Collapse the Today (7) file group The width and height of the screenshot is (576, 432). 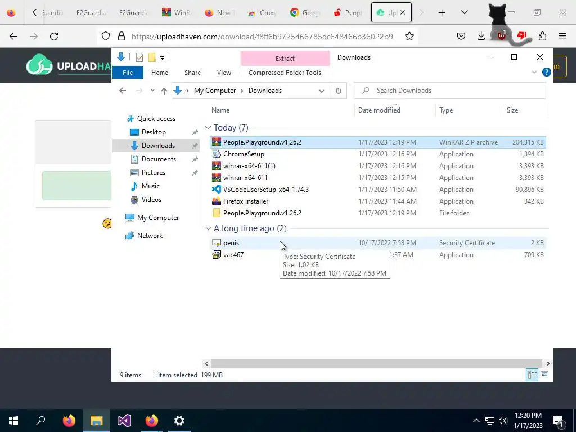pyautogui.click(x=208, y=128)
